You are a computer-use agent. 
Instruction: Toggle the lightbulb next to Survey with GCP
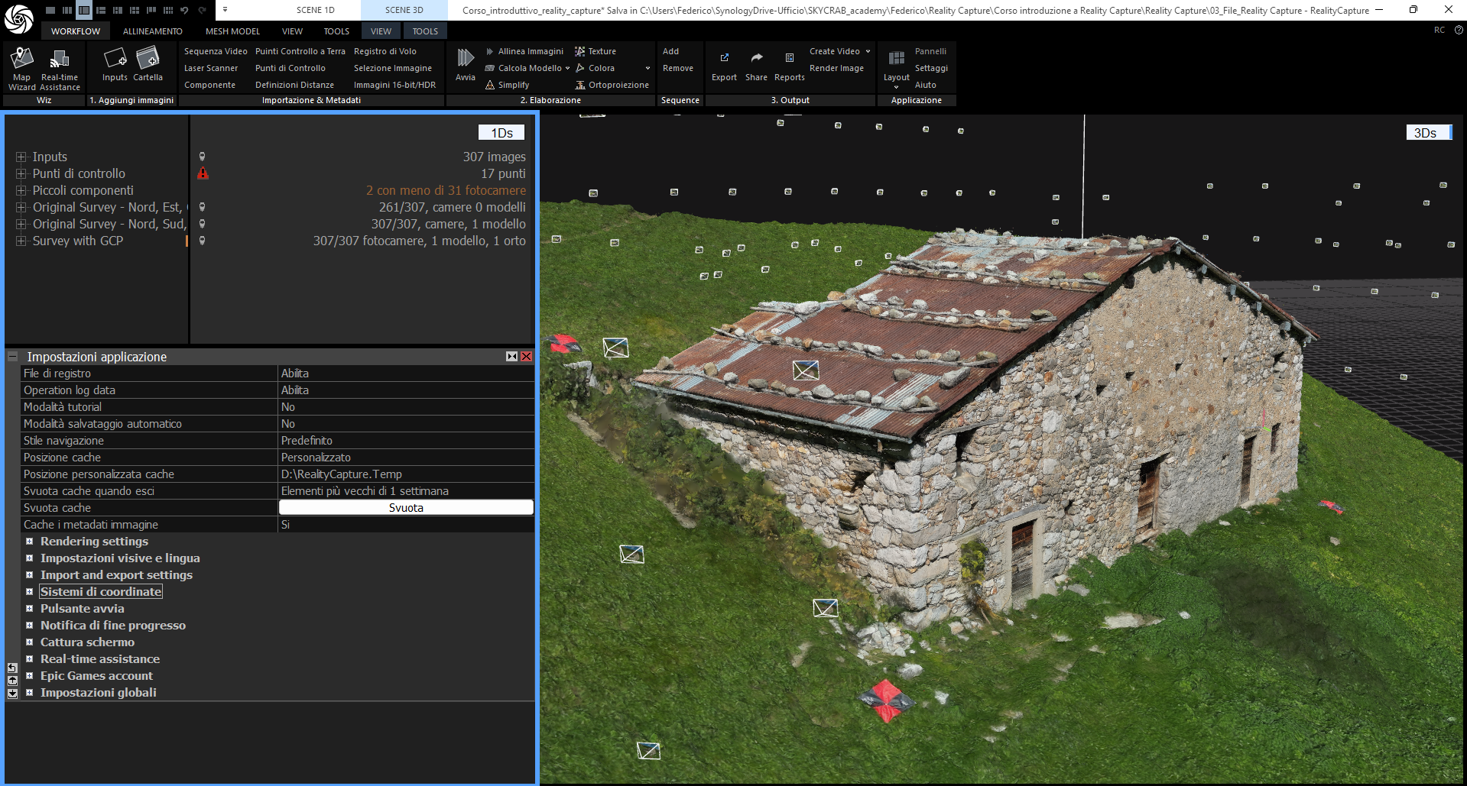(x=202, y=241)
